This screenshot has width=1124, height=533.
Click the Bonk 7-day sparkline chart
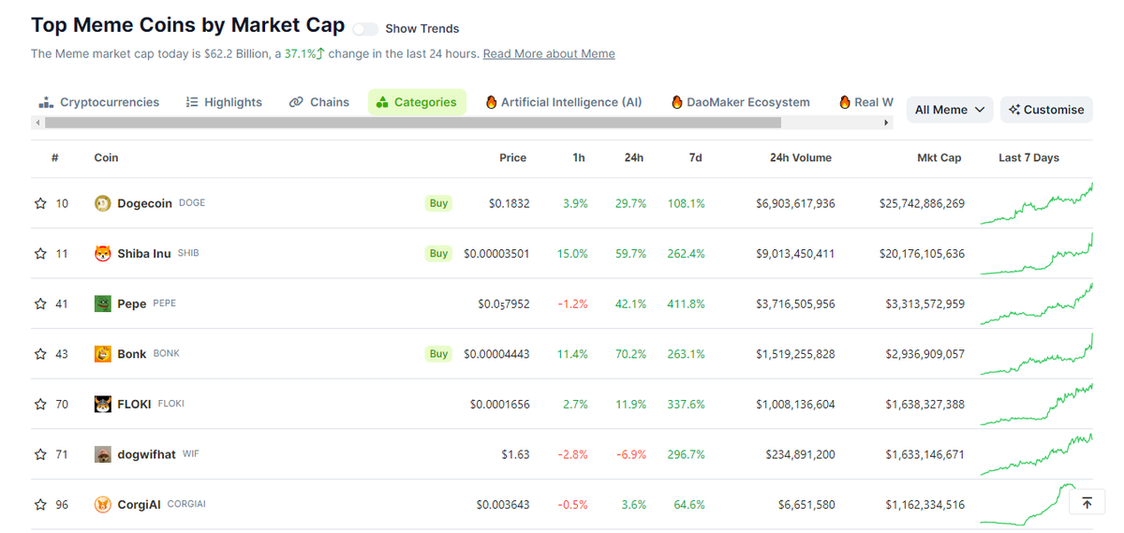click(1037, 354)
